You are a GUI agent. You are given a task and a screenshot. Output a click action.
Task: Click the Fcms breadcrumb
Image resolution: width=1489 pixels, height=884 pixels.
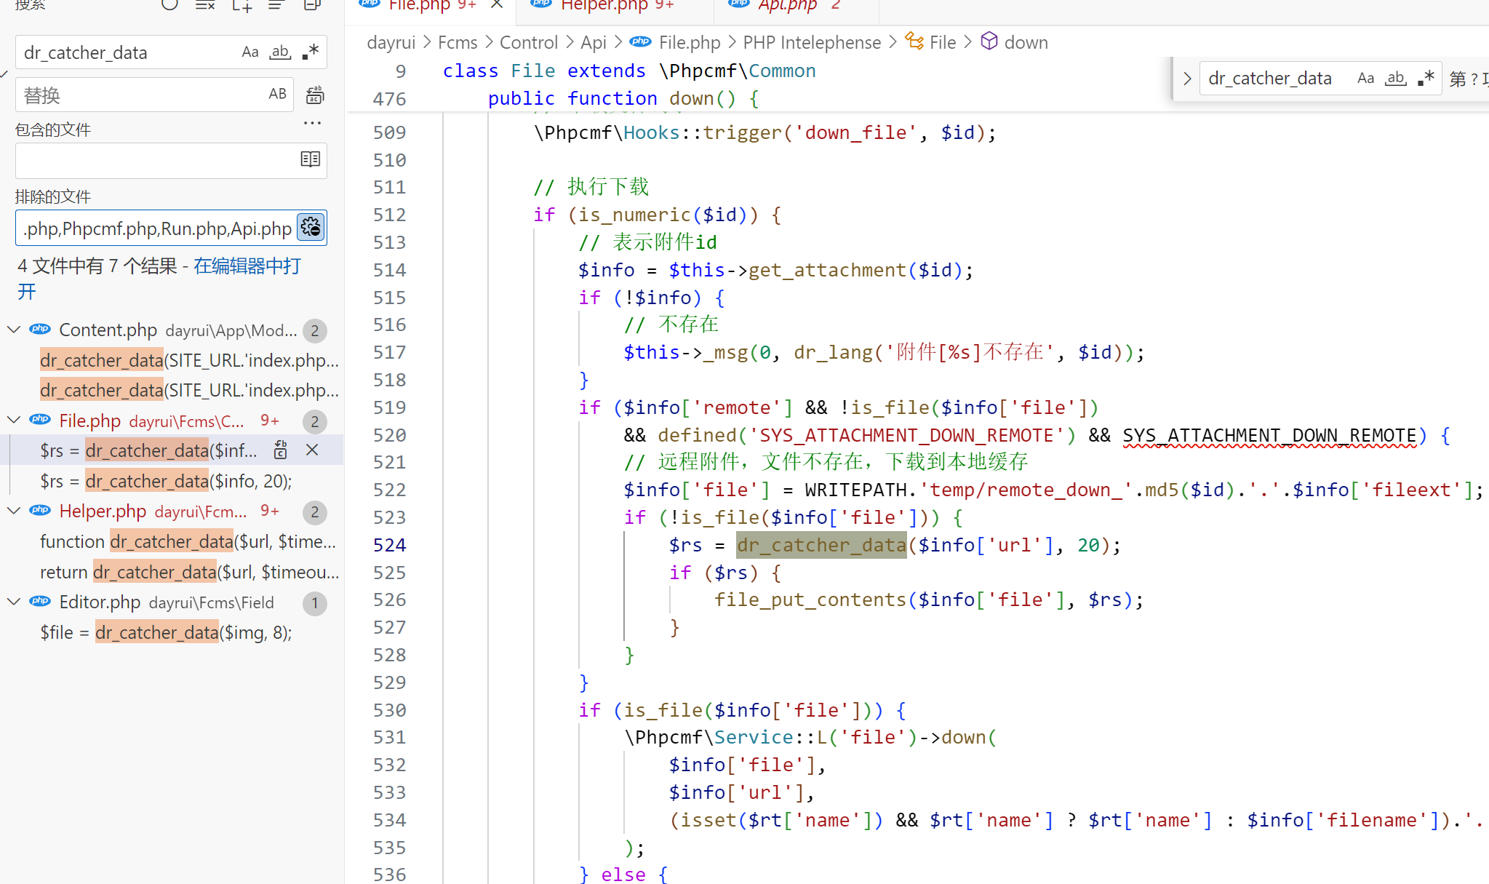click(458, 42)
